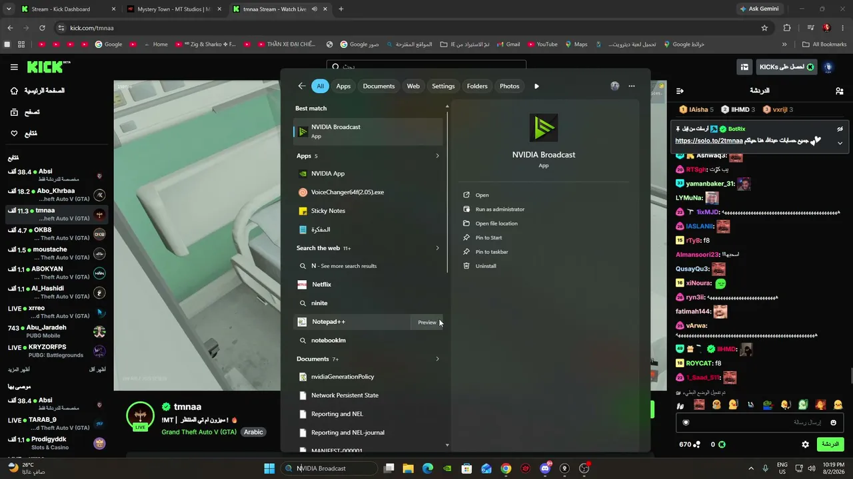The height and width of the screenshot is (479, 853).
Task: Click Chrome address bar kick.com/tmnaa
Action: [x=413, y=28]
